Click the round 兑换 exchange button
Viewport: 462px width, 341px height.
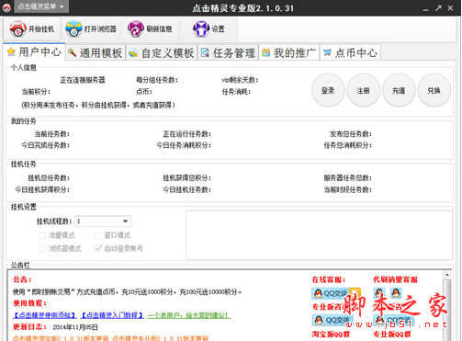coord(434,90)
